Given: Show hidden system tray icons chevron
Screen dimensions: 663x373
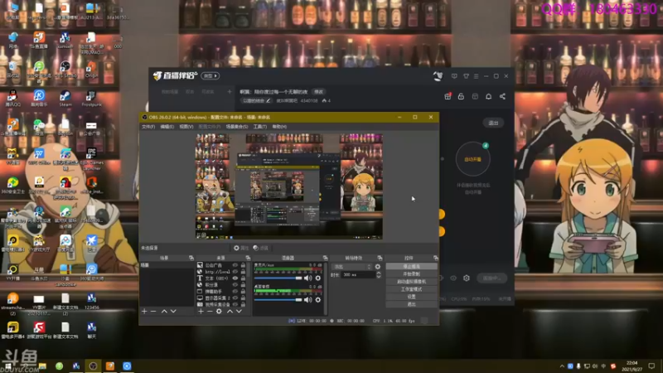Looking at the screenshot, I should click(x=562, y=366).
